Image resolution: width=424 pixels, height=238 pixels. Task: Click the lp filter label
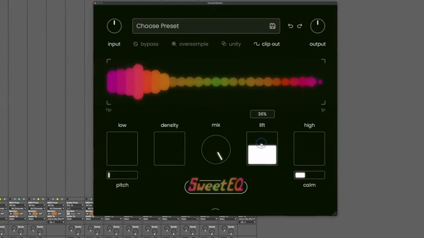(x=323, y=110)
